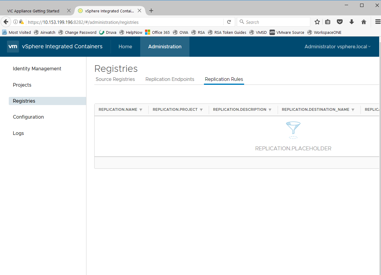Expand the Administrator vsphere.local user dropdown

coord(337,46)
